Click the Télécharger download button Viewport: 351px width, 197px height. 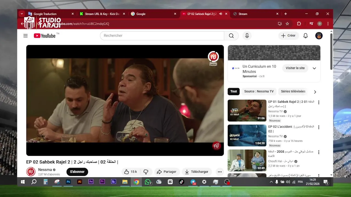pyautogui.click(x=197, y=172)
